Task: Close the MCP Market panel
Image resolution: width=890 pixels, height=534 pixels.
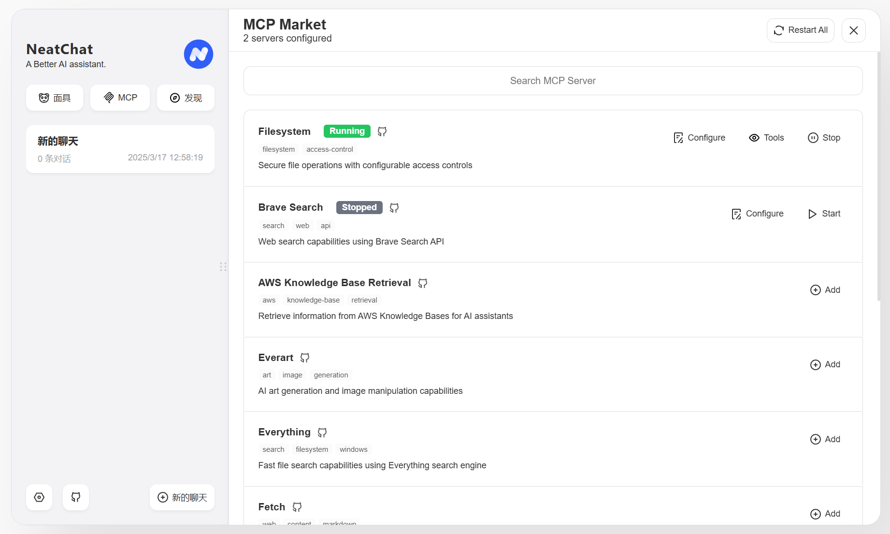Action: click(853, 30)
